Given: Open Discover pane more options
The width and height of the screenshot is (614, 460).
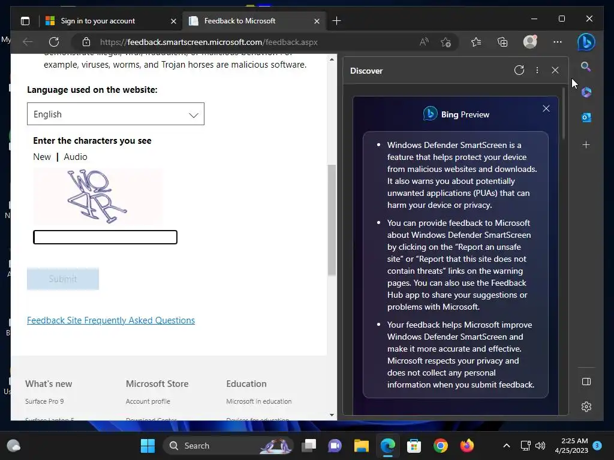Looking at the screenshot, I should point(537,71).
